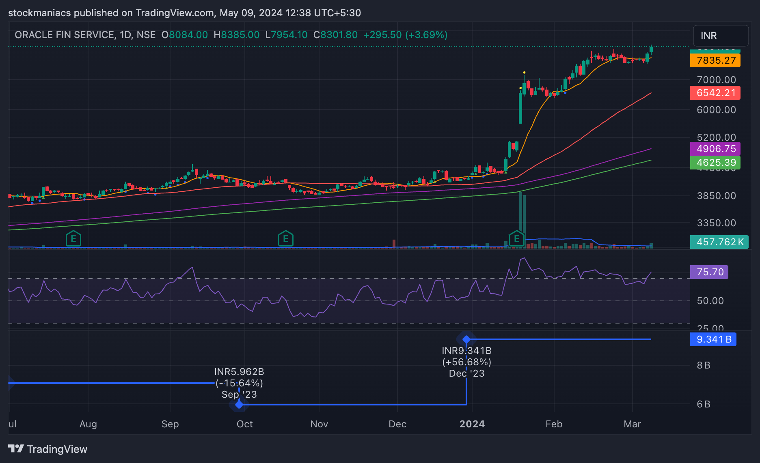Click the blue 9.341B value label

click(713, 339)
